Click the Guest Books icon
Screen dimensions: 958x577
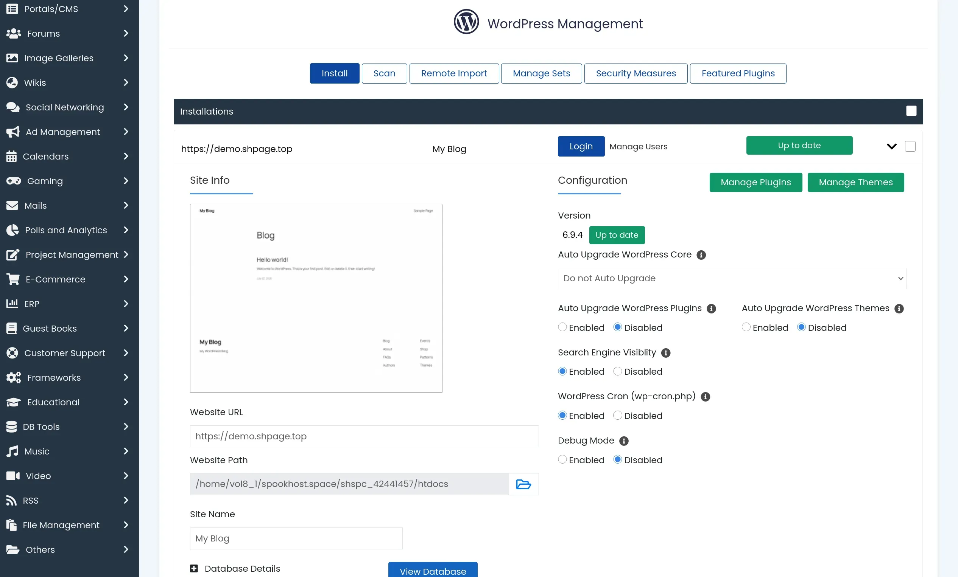point(11,328)
